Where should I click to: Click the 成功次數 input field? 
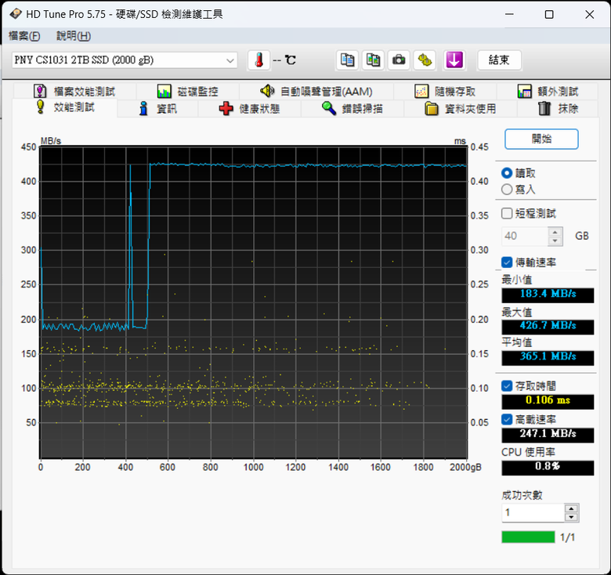(533, 512)
